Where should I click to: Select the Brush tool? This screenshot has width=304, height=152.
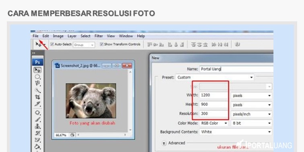(x=37, y=119)
